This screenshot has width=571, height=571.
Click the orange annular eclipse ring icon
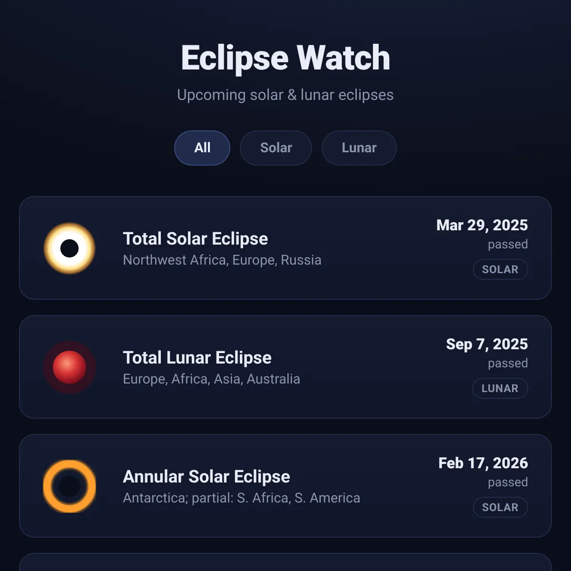tap(69, 486)
